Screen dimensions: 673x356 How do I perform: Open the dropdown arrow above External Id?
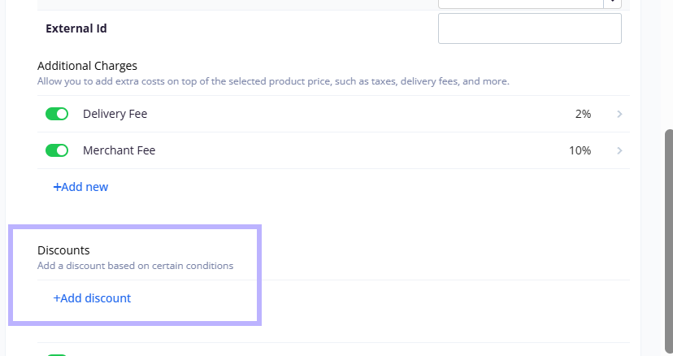613,3
